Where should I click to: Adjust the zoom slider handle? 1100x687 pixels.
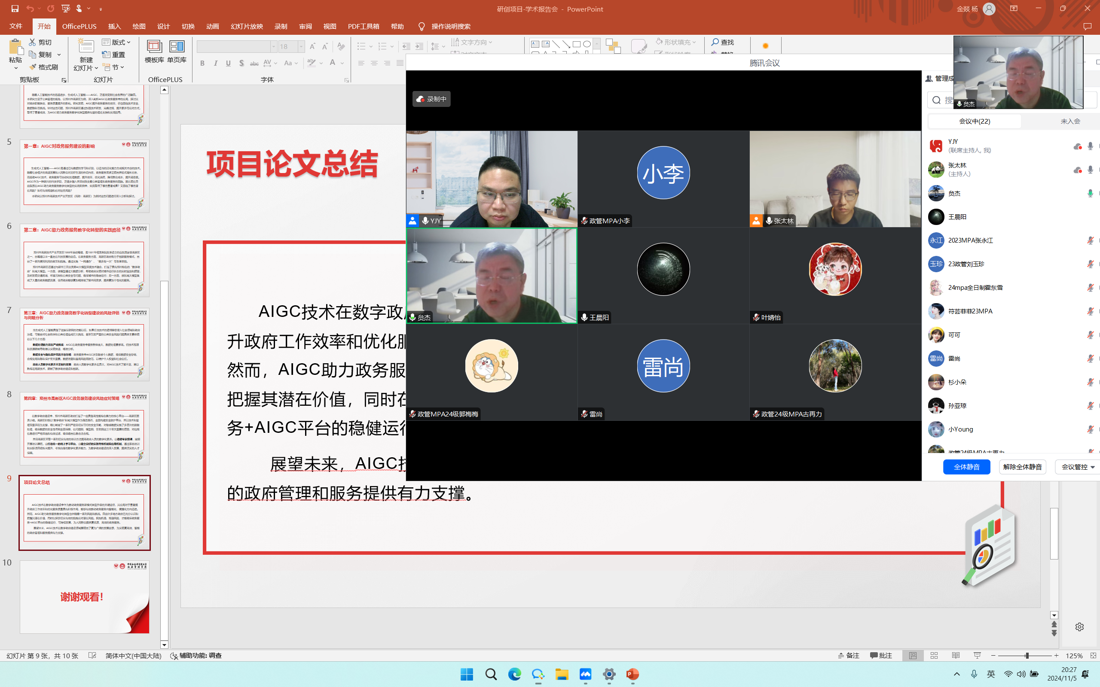coord(1027,655)
